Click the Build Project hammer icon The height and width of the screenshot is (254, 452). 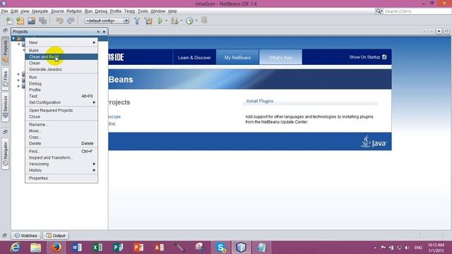click(x=137, y=20)
